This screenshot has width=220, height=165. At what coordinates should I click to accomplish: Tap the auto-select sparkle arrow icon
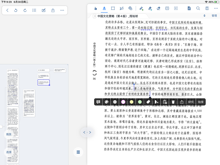(x=157, y=102)
